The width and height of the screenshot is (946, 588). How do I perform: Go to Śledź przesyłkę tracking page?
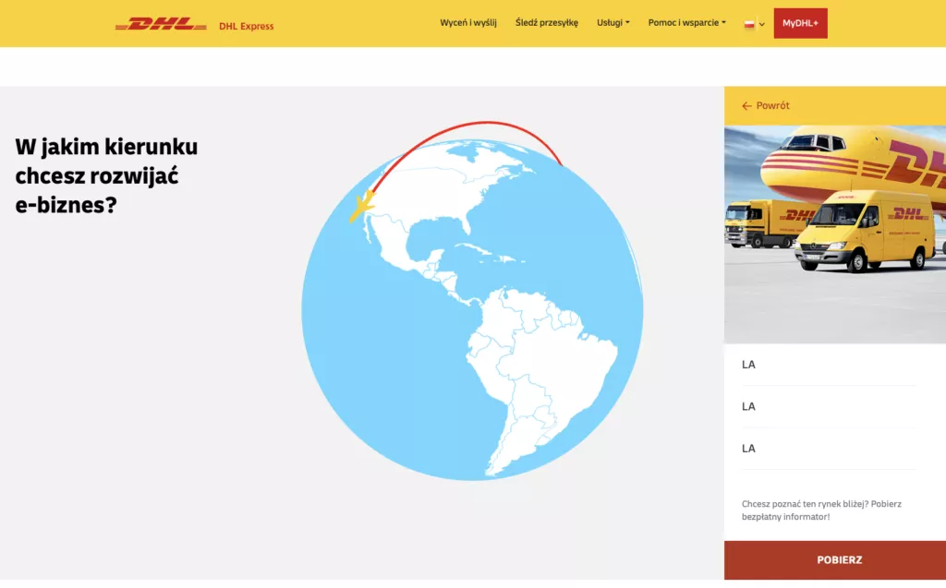click(x=546, y=23)
